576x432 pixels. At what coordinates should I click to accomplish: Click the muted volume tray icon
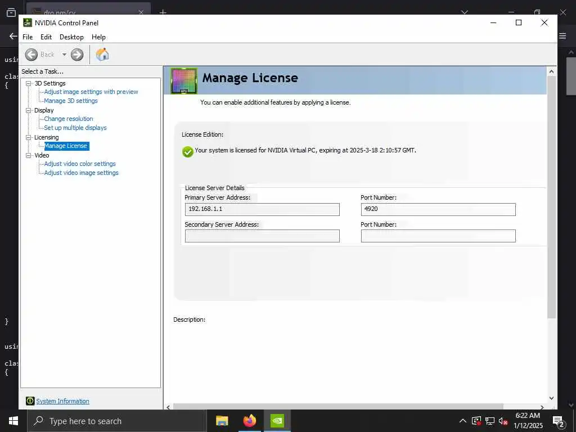pyautogui.click(x=503, y=421)
